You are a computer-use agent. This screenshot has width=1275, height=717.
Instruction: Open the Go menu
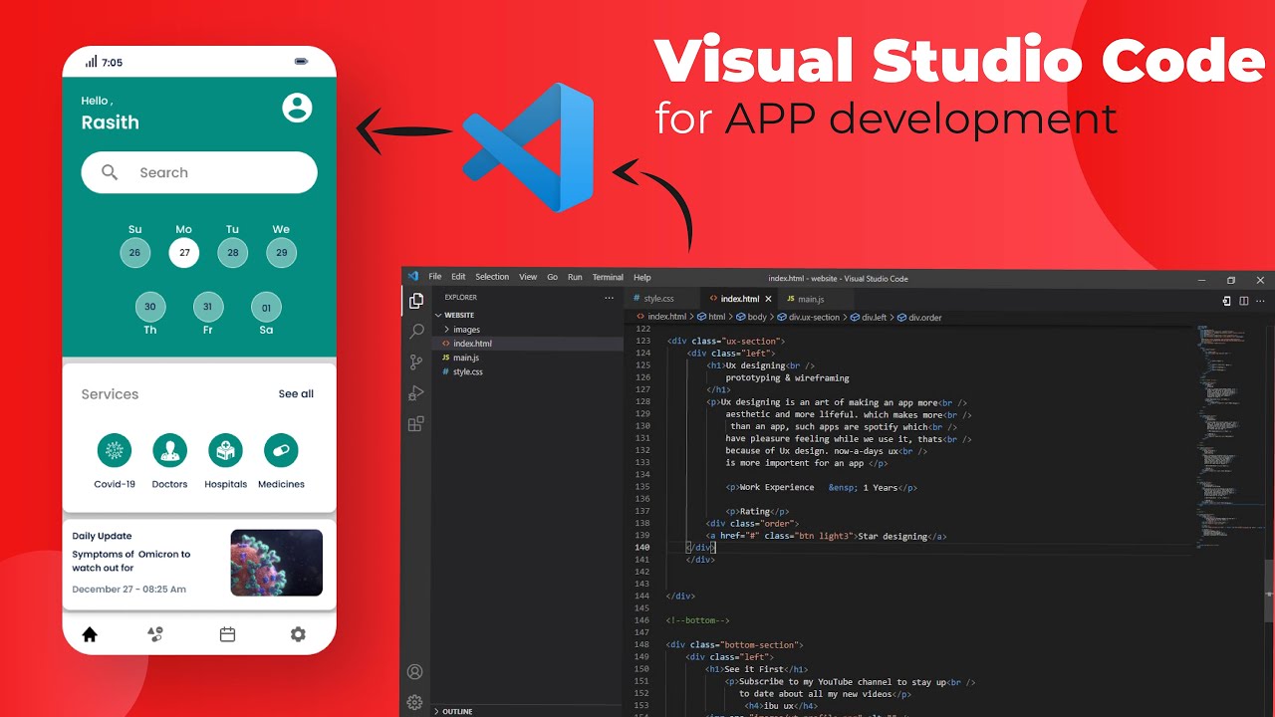[x=552, y=277]
